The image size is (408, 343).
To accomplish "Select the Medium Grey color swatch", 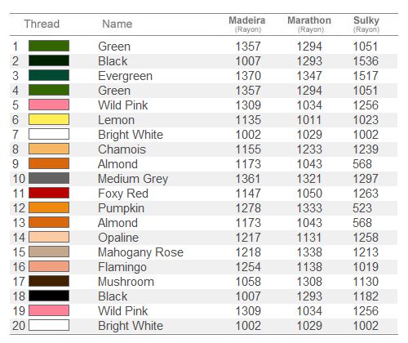I will (x=49, y=178).
